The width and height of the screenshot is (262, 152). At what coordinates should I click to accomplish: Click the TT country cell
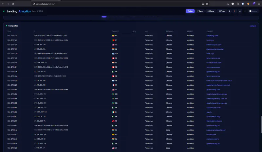tap(114, 121)
